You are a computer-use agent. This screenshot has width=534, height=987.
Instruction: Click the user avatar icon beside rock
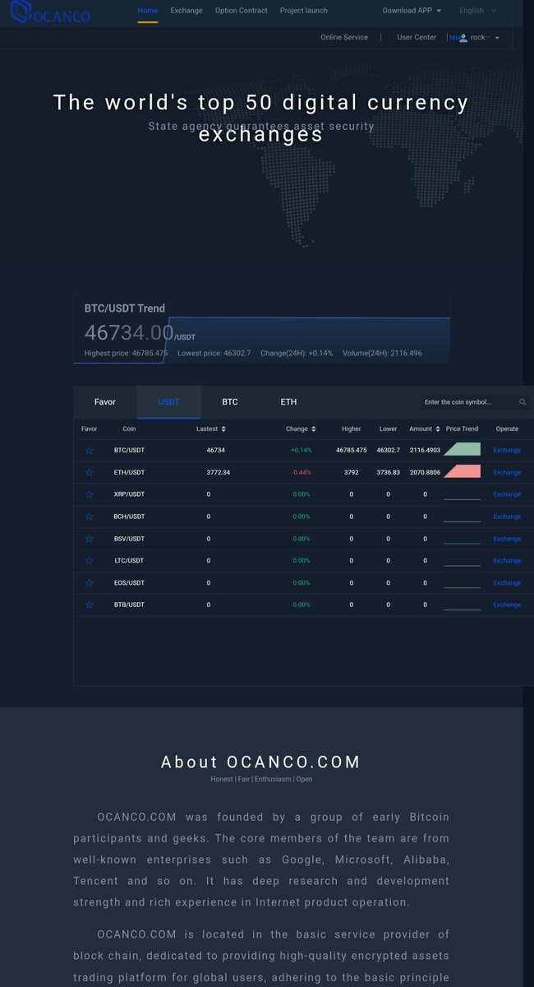[x=463, y=38]
